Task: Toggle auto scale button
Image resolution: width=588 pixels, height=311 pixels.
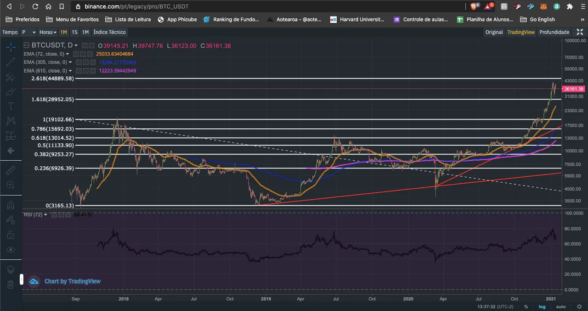Action: [560, 306]
